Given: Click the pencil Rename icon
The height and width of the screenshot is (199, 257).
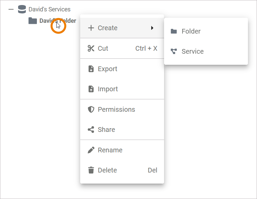Looking at the screenshot, I should 91,150.
